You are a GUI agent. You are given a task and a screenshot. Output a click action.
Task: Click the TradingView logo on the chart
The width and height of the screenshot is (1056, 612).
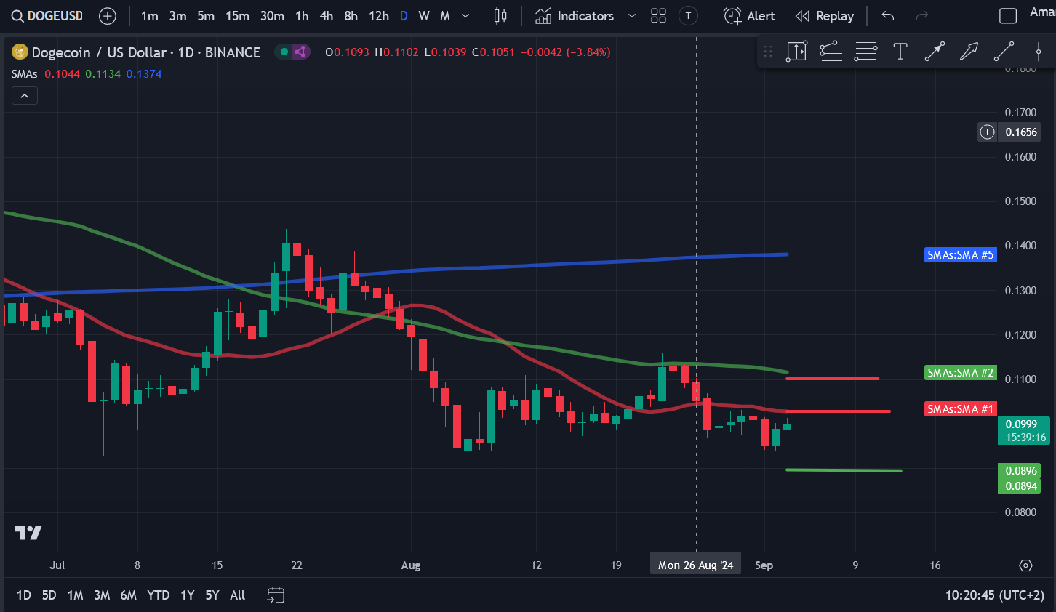[28, 533]
